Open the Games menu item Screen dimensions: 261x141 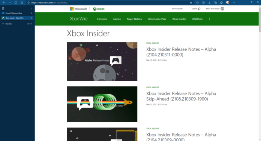(117, 19)
